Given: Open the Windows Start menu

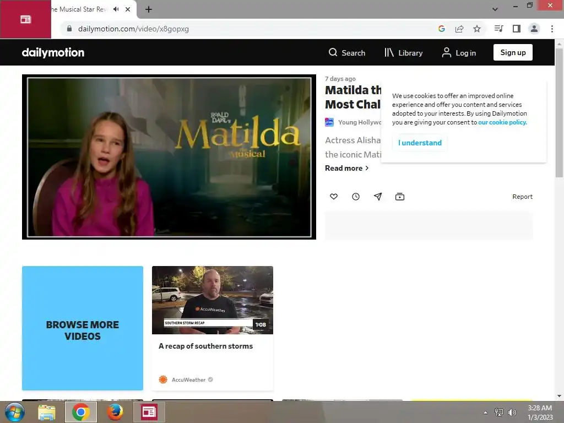Looking at the screenshot, I should point(15,412).
